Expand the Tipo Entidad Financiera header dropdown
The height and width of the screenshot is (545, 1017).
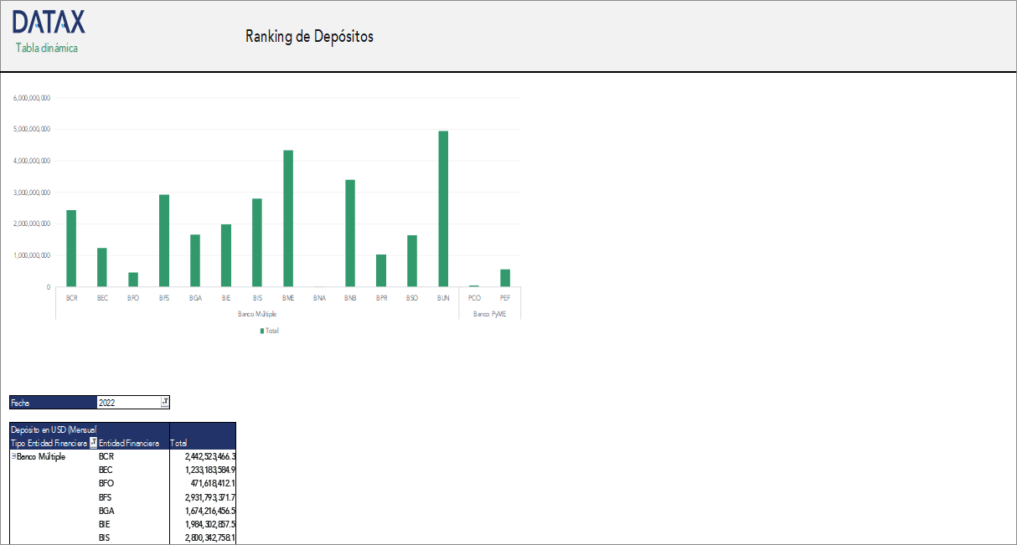(92, 443)
